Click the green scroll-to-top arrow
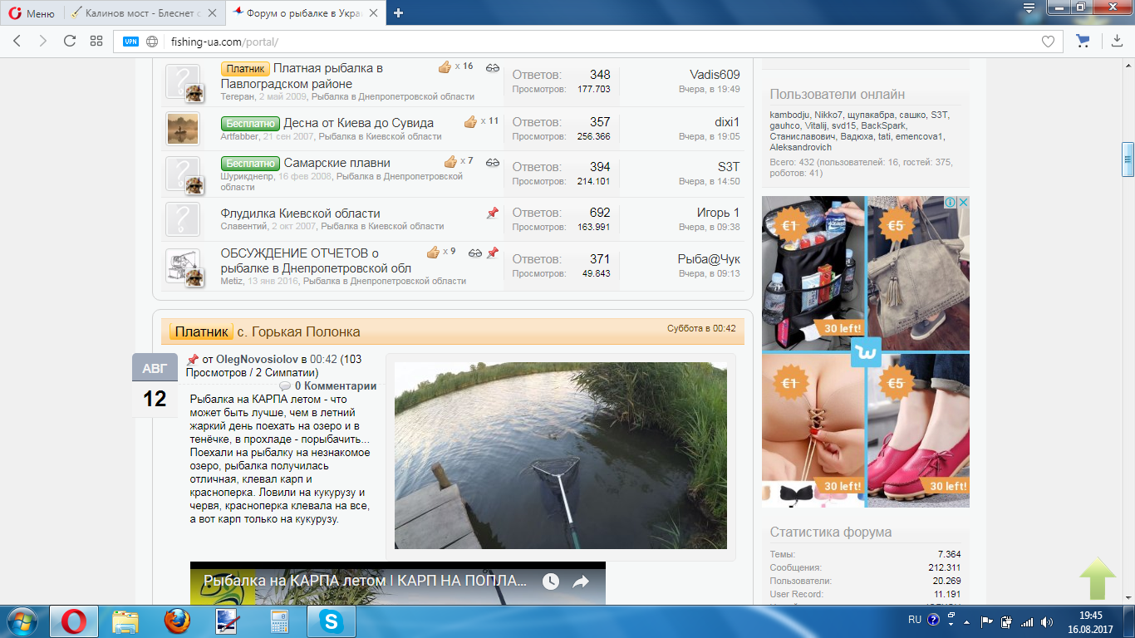 [x=1098, y=578]
